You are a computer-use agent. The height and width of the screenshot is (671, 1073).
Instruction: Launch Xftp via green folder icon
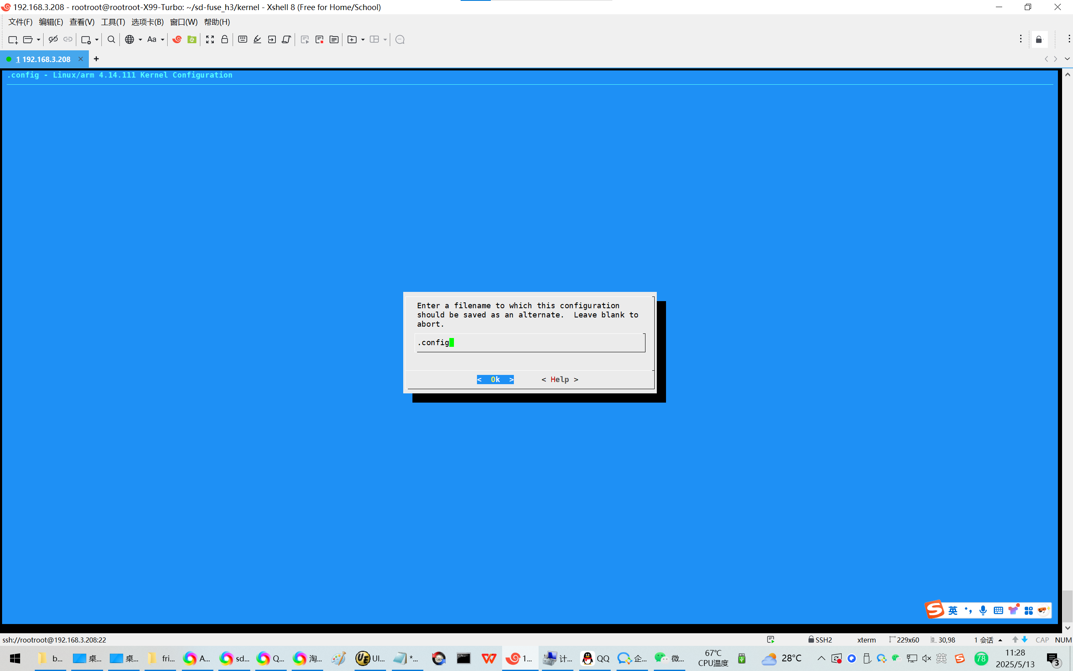pos(192,39)
